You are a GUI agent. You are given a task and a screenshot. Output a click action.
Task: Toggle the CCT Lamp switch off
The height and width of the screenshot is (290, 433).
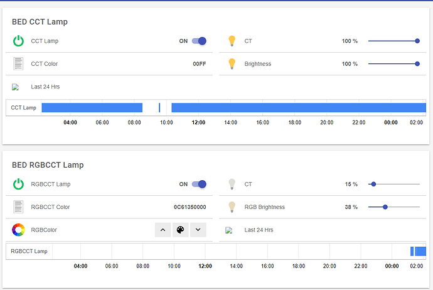pos(199,41)
